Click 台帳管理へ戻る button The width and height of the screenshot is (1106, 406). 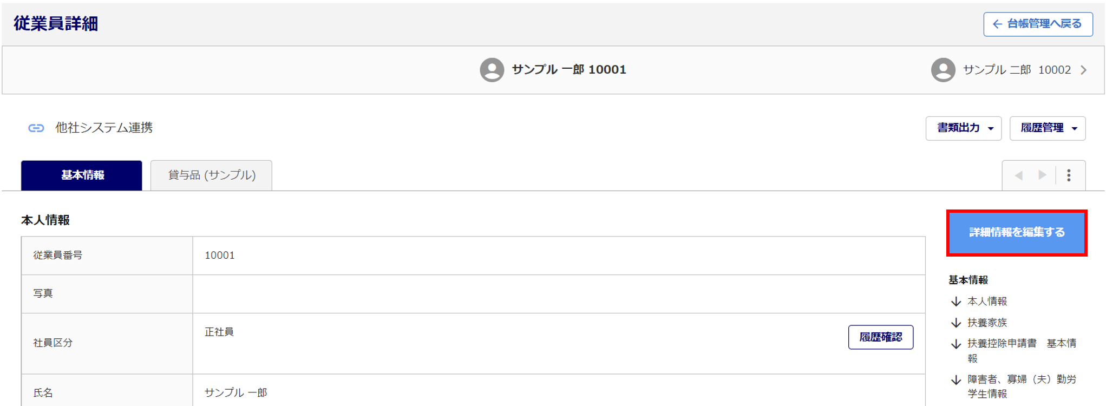(x=1037, y=24)
